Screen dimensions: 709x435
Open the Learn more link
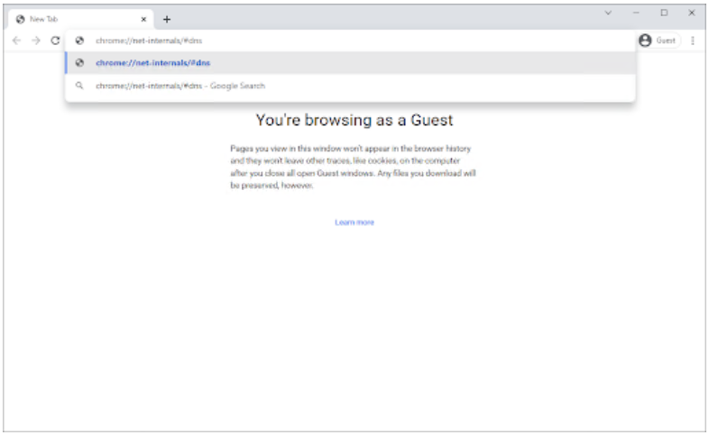354,222
